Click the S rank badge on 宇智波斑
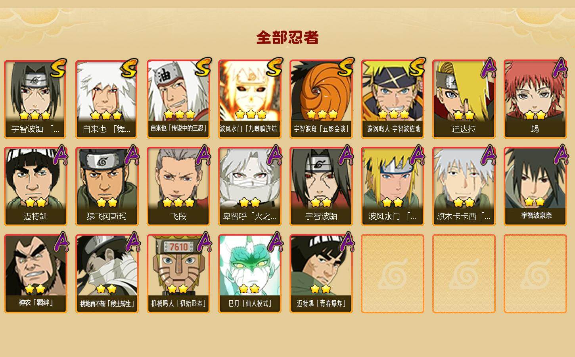Screen dimensions: 575x357 [x=345, y=67]
